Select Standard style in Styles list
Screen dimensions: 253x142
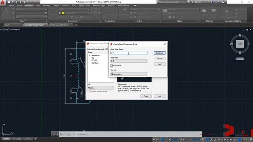[x=95, y=63]
